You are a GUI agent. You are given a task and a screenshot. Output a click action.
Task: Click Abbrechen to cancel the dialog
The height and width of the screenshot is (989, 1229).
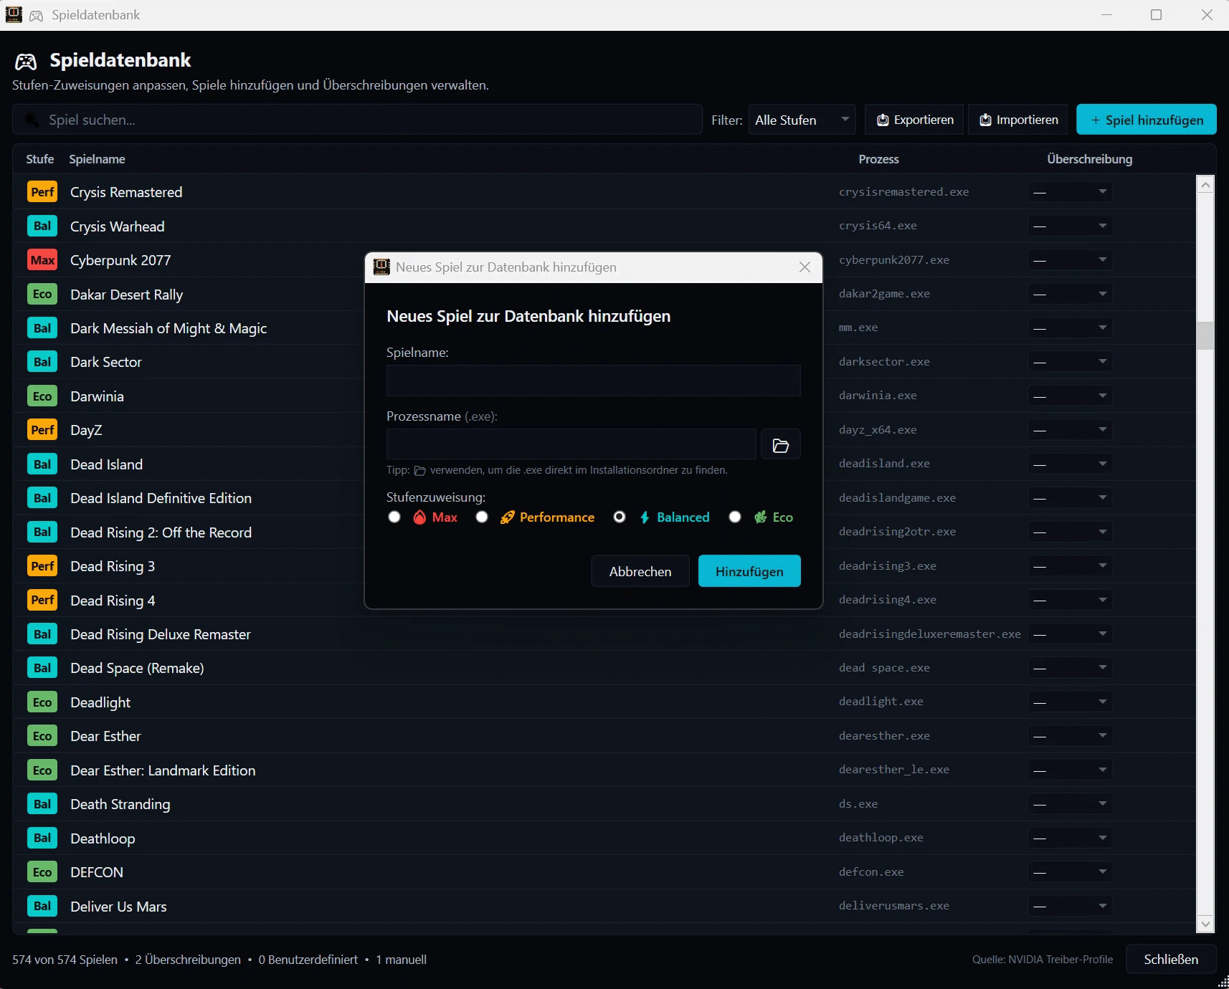click(640, 571)
